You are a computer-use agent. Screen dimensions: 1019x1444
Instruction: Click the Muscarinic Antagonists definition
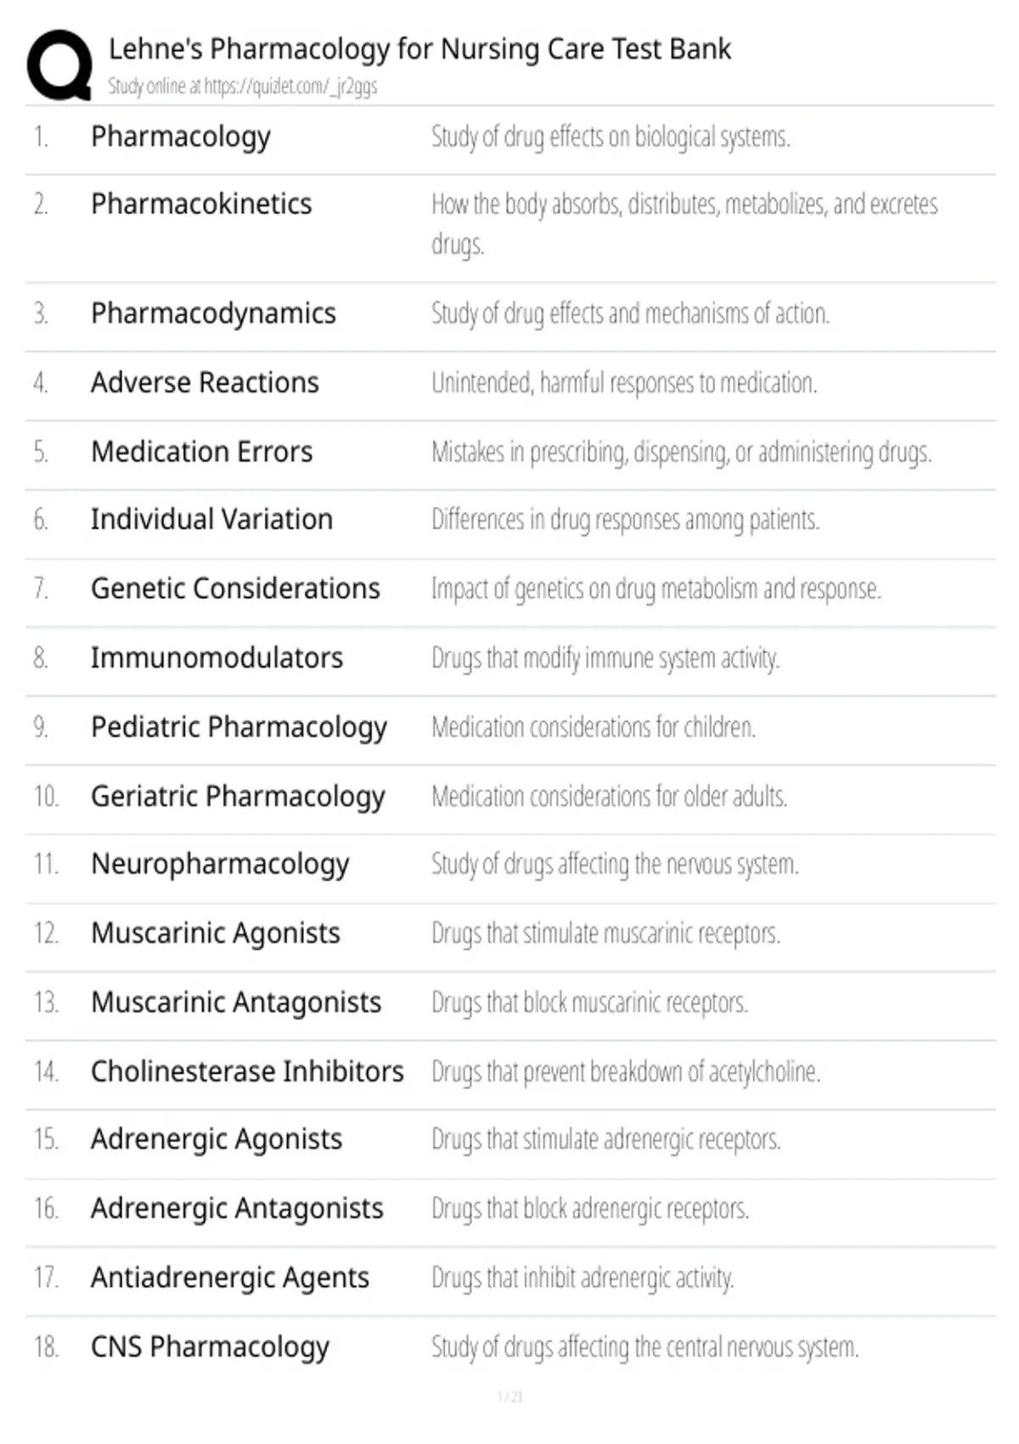pos(589,1003)
